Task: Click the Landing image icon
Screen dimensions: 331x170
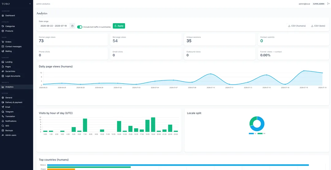Action: (x=3, y=62)
